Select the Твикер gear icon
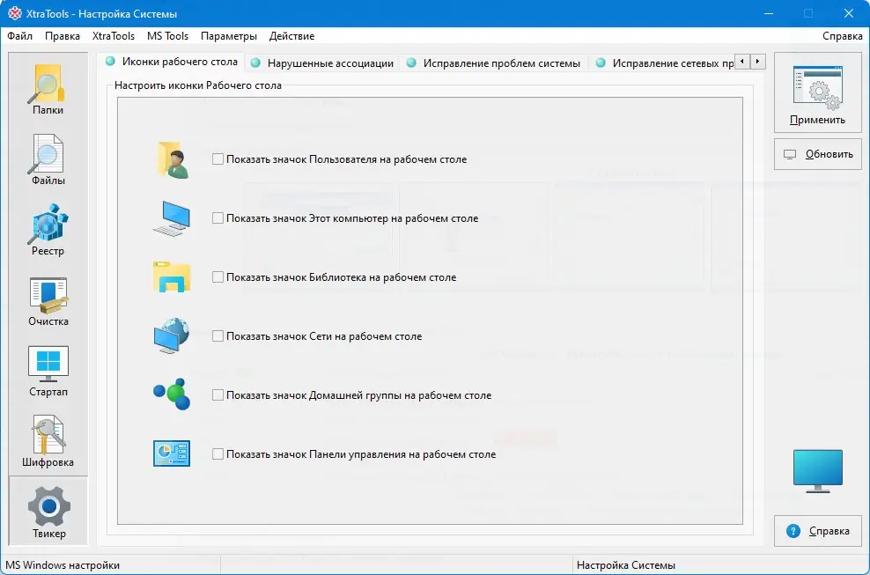The height and width of the screenshot is (575, 870). click(48, 512)
